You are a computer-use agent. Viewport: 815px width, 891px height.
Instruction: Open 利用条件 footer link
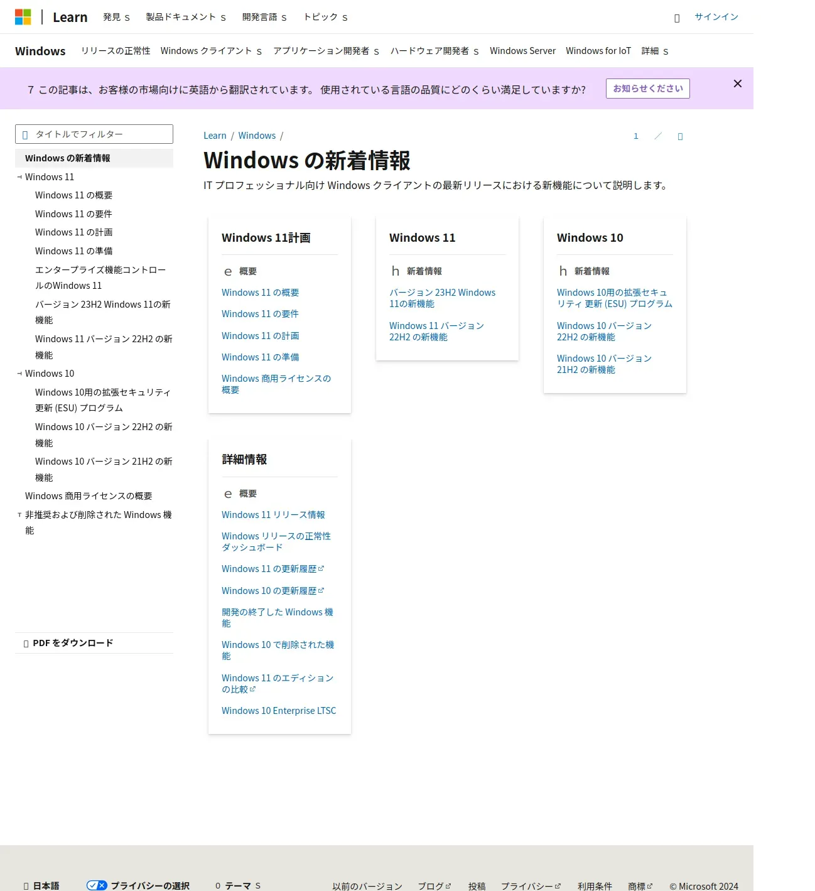click(595, 886)
